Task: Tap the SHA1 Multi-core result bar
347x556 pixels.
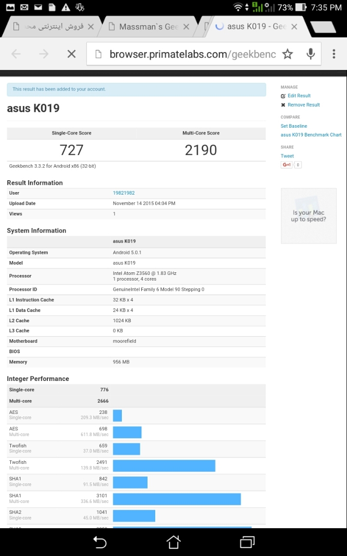Action: point(177,499)
